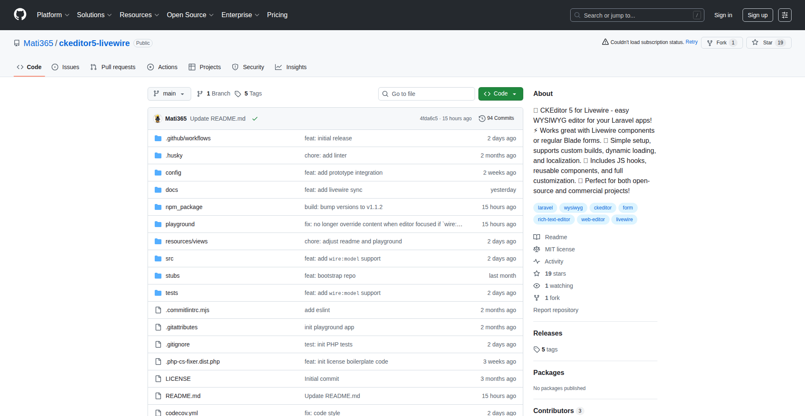Click the green commit status checkmark

[254, 119]
